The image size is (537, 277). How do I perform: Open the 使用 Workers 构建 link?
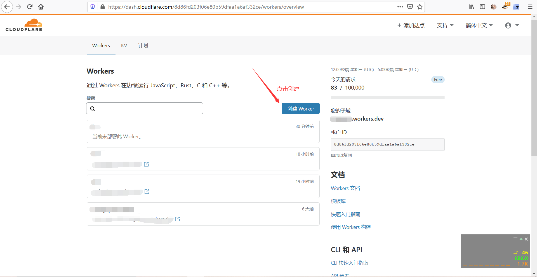(x=351, y=227)
